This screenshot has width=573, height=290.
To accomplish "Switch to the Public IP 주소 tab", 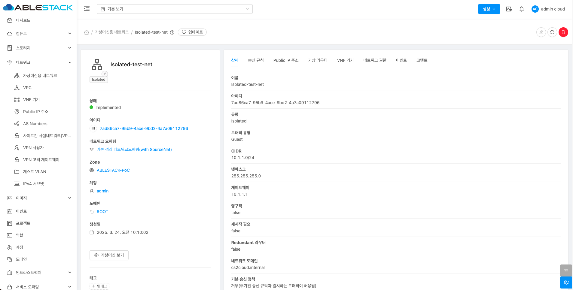I will point(286,60).
